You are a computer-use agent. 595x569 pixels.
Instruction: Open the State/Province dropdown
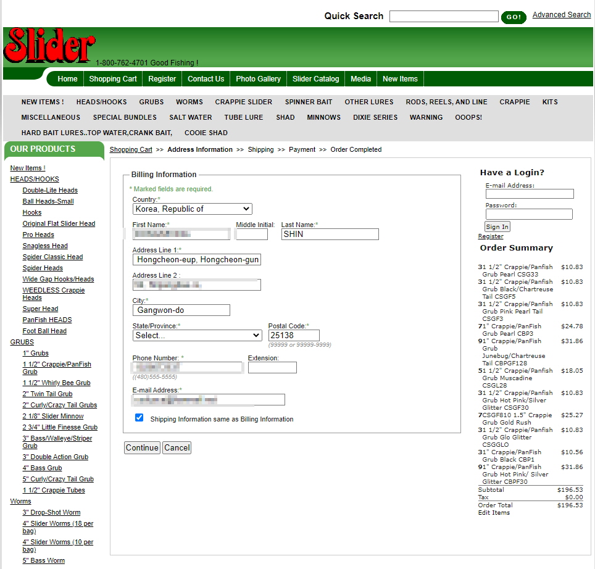pos(197,335)
